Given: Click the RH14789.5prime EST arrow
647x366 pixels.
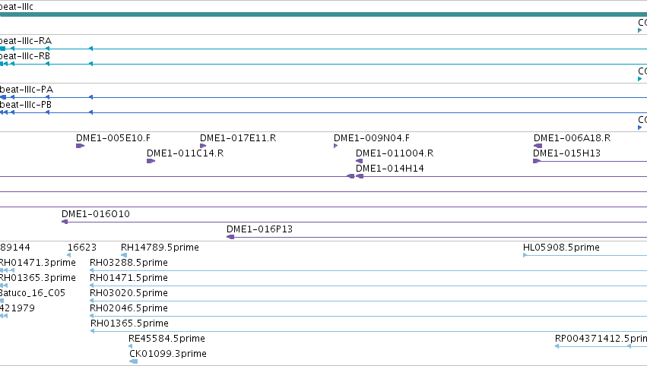Looking at the screenshot, I should (124, 255).
